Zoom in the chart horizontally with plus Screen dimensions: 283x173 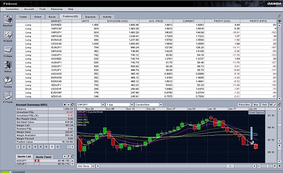click(x=275, y=166)
